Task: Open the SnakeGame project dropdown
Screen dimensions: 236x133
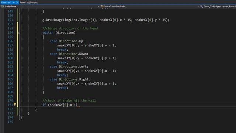Action: point(98,7)
